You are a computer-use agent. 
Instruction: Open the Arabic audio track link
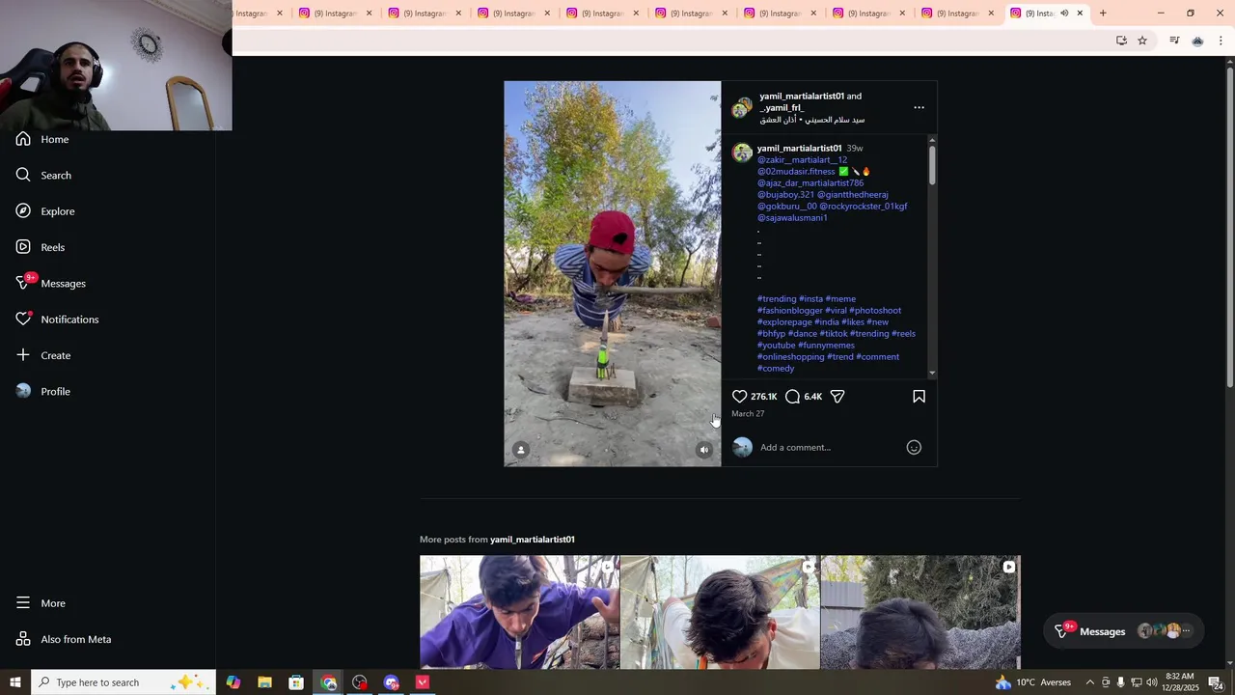point(812,120)
